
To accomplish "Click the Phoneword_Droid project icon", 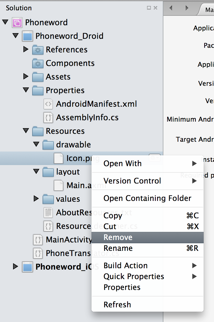I will pos(27,36).
